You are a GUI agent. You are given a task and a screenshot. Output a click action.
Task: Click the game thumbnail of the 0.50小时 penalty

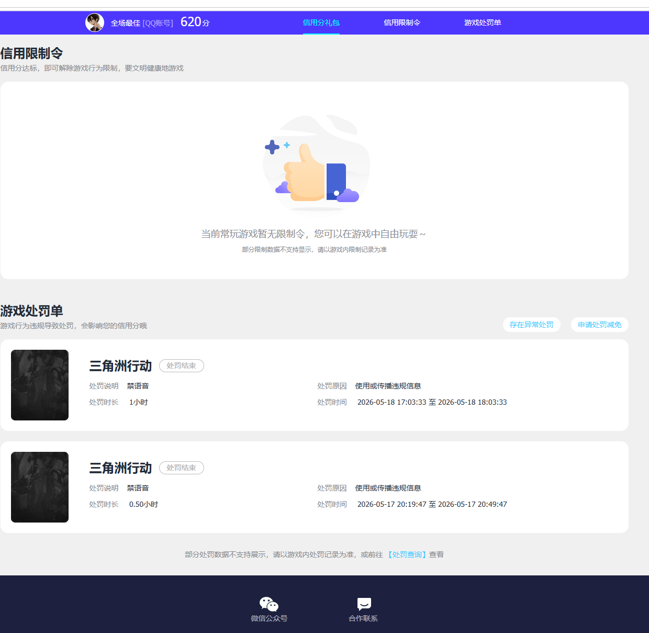coord(40,487)
